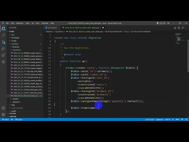Click Spaces: 4 indentation setting
Screen dimensions: 189x142
tap(160, 120)
